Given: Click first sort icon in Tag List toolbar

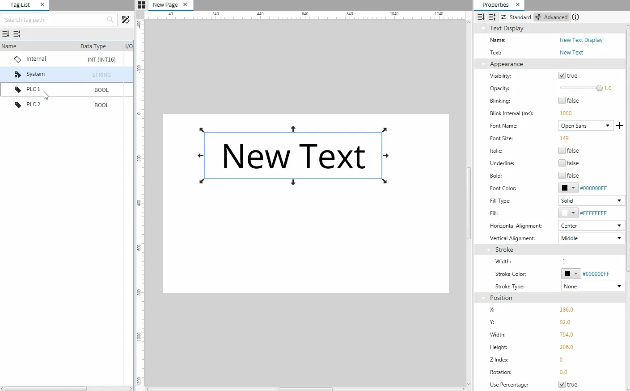Looking at the screenshot, I should click(5, 34).
